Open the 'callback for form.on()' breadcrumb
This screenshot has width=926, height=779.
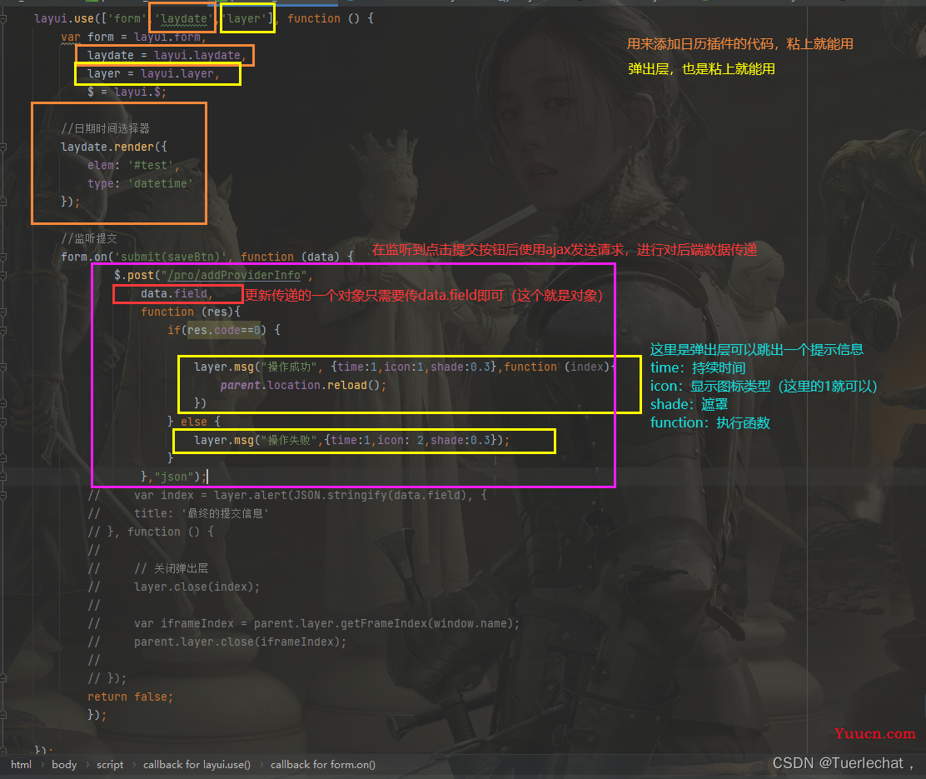(x=323, y=764)
